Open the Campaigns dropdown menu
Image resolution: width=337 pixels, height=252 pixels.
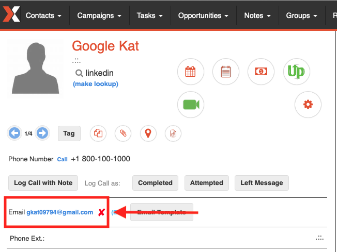99,15
